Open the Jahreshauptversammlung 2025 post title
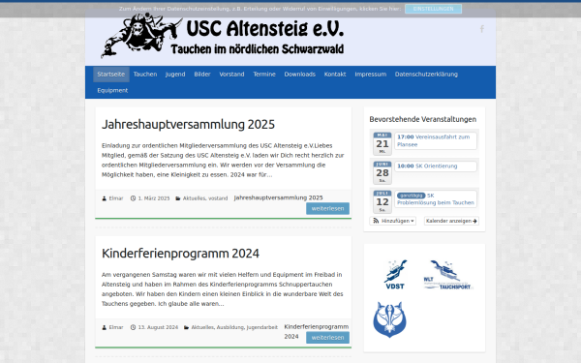 [188, 125]
